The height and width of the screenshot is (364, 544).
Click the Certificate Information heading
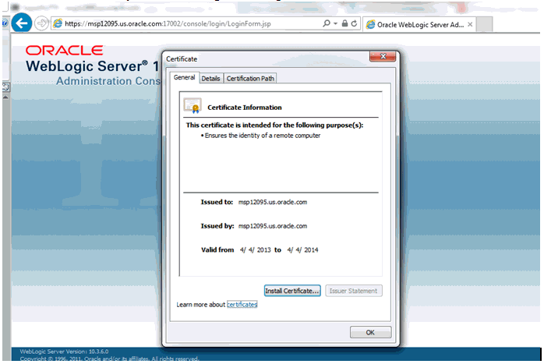click(x=244, y=108)
